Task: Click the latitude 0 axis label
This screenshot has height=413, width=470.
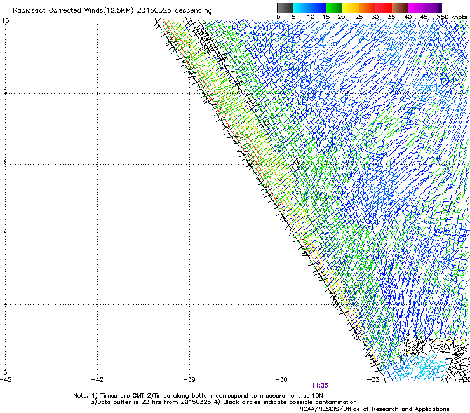Action: point(5,373)
